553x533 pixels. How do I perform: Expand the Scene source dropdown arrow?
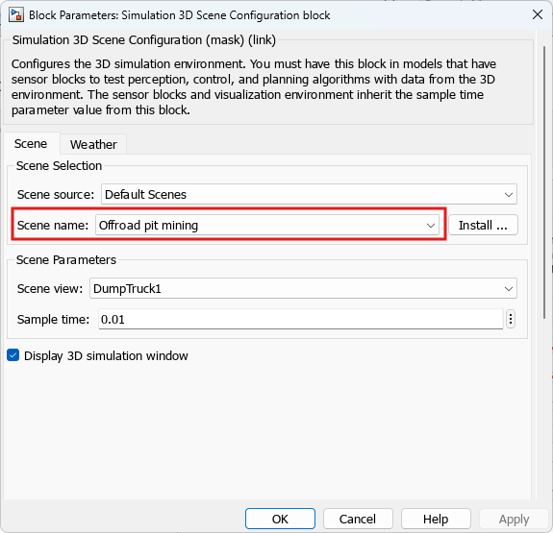(x=508, y=194)
